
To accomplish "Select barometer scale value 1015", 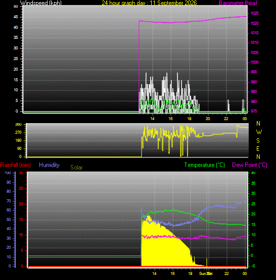I will point(254,33).
